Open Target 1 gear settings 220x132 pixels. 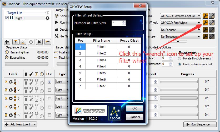click(47, 18)
